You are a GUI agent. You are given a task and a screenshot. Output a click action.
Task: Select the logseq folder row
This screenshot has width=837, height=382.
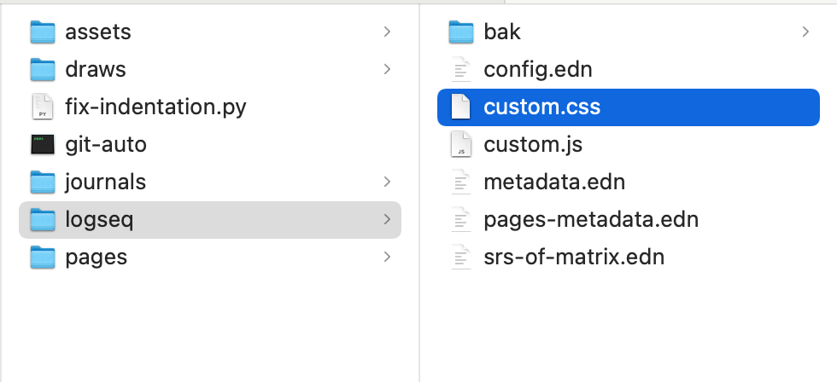(x=209, y=219)
